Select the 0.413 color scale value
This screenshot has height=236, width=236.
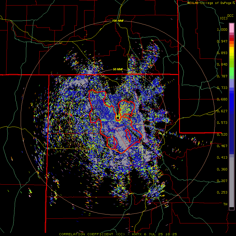[x=222, y=158]
